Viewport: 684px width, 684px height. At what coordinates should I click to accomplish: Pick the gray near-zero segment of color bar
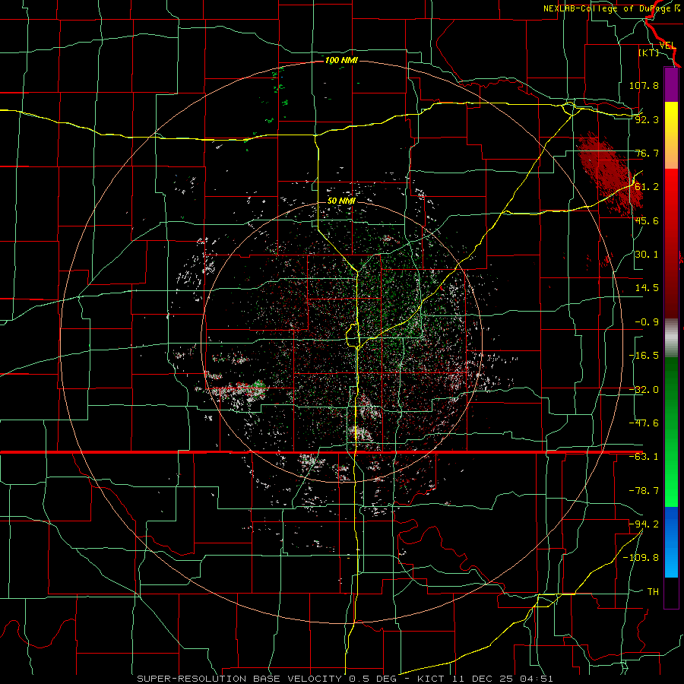(x=671, y=337)
